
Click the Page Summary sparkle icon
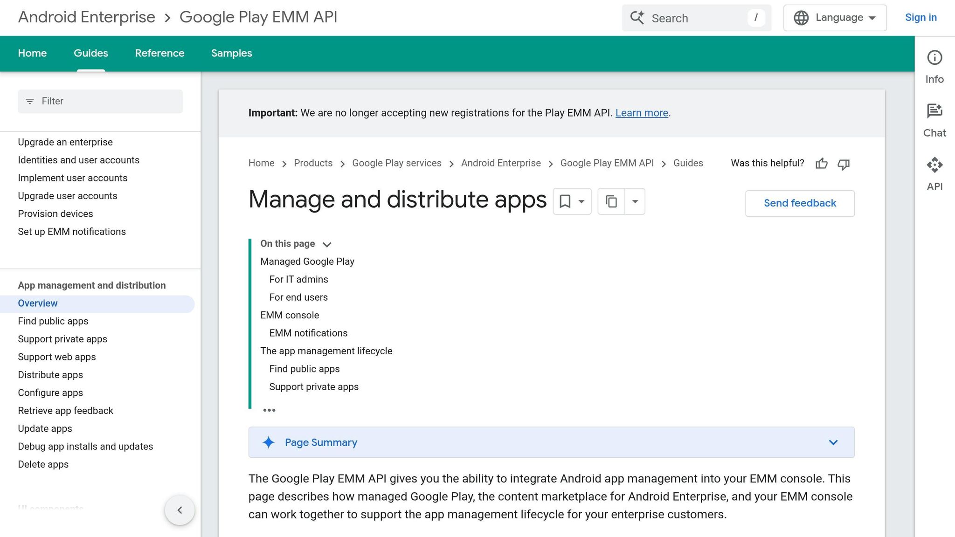coord(269,442)
